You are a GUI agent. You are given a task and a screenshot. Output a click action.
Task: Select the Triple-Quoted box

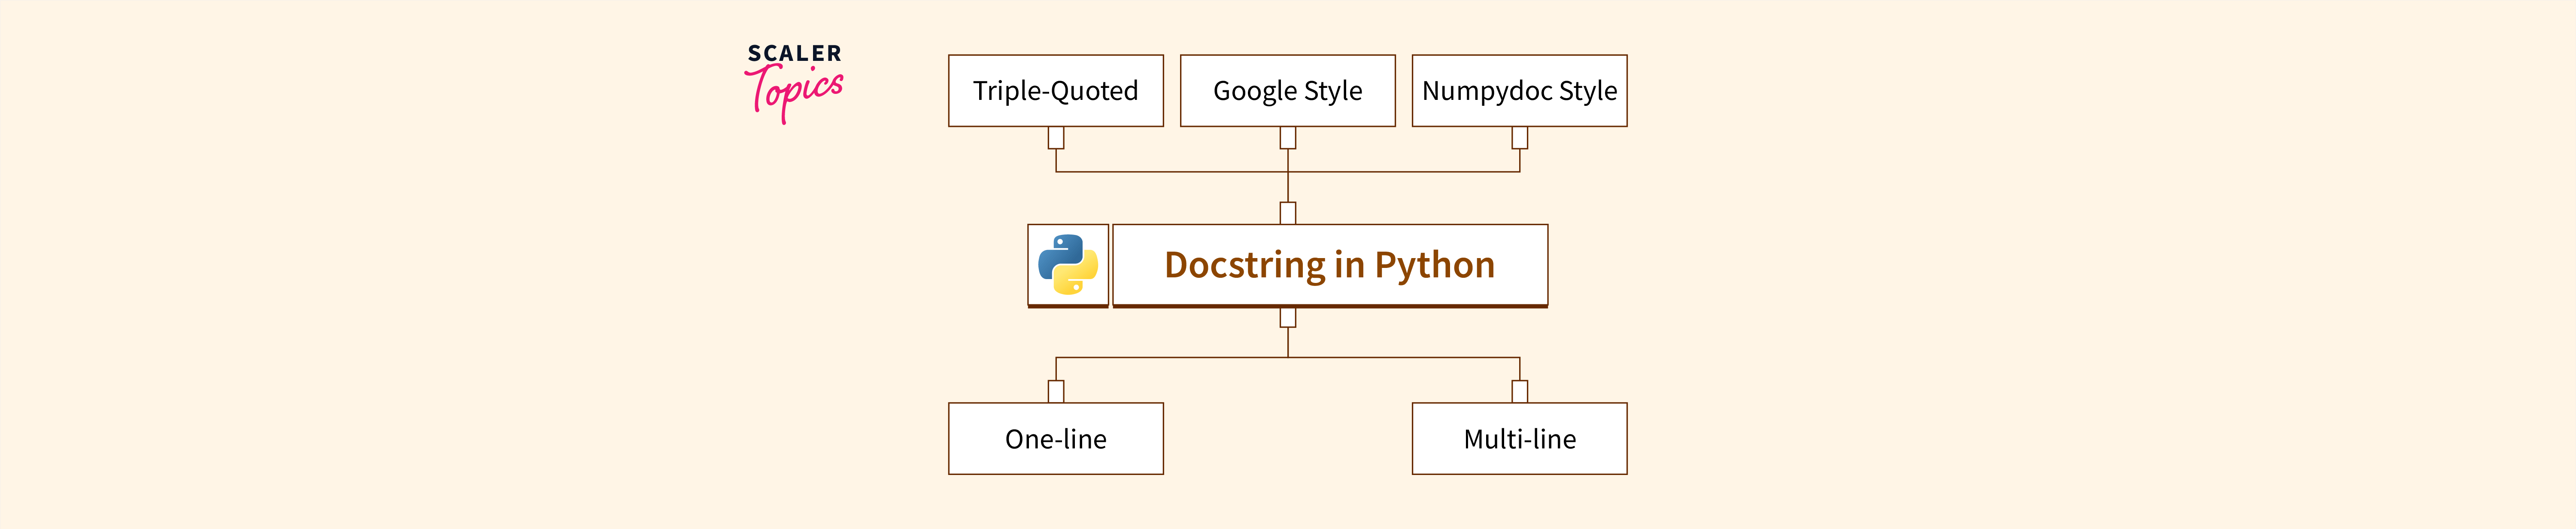[1055, 91]
